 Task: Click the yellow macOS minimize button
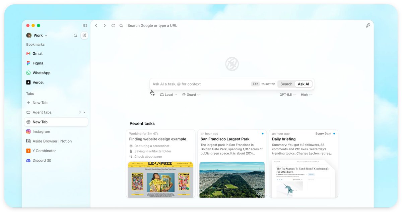[x=33, y=25]
